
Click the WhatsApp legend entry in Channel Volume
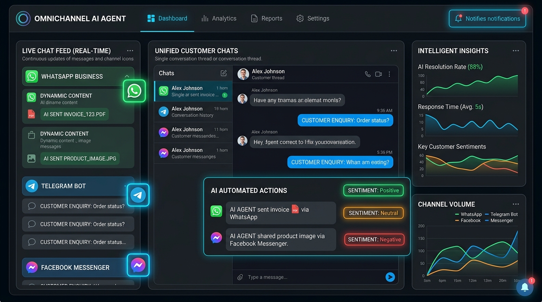tap(468, 214)
